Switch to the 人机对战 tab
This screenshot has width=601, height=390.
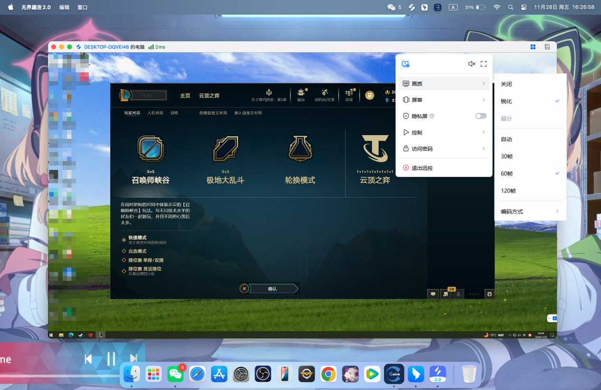[x=155, y=113]
